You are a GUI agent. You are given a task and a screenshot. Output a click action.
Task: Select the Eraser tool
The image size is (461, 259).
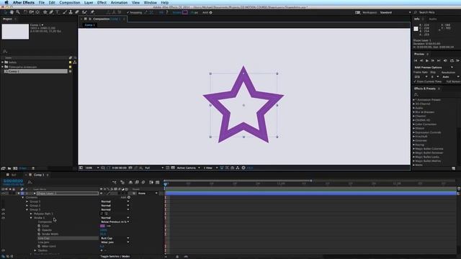click(x=77, y=12)
